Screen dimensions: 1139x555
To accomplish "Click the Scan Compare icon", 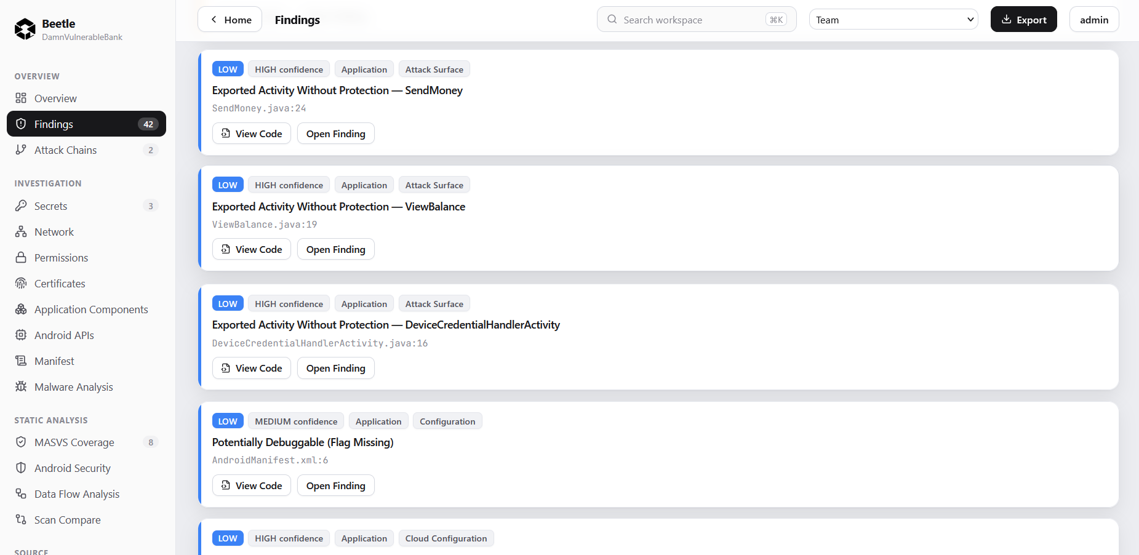I will (21, 519).
